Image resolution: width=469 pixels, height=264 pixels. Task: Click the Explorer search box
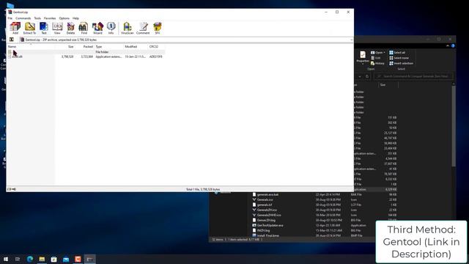tap(413, 76)
